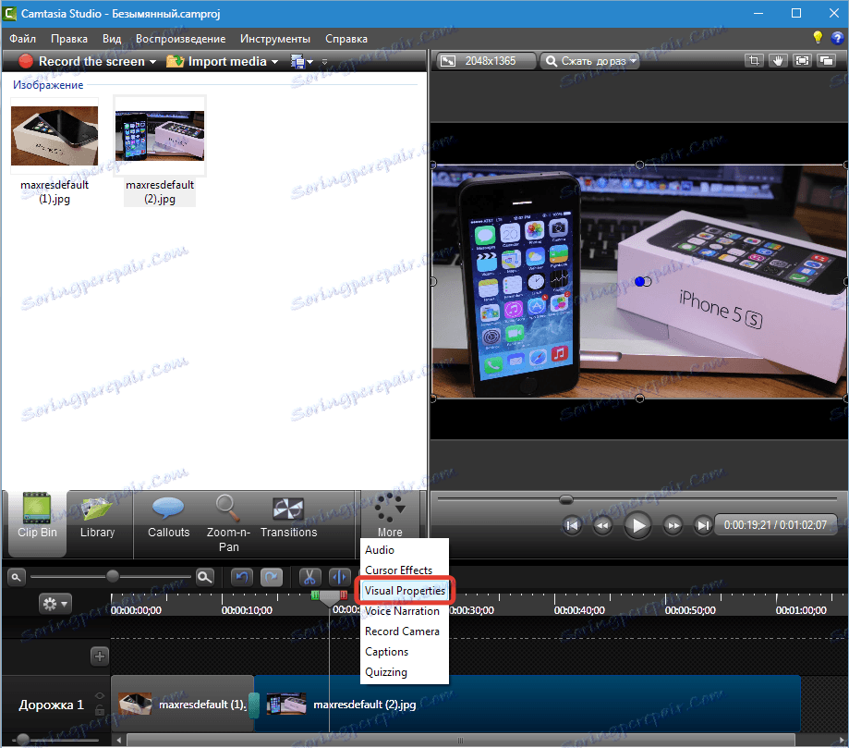849x748 pixels.
Task: Select maxresdefault (1).jpg thumbnail in Clip Bin
Action: (55, 136)
